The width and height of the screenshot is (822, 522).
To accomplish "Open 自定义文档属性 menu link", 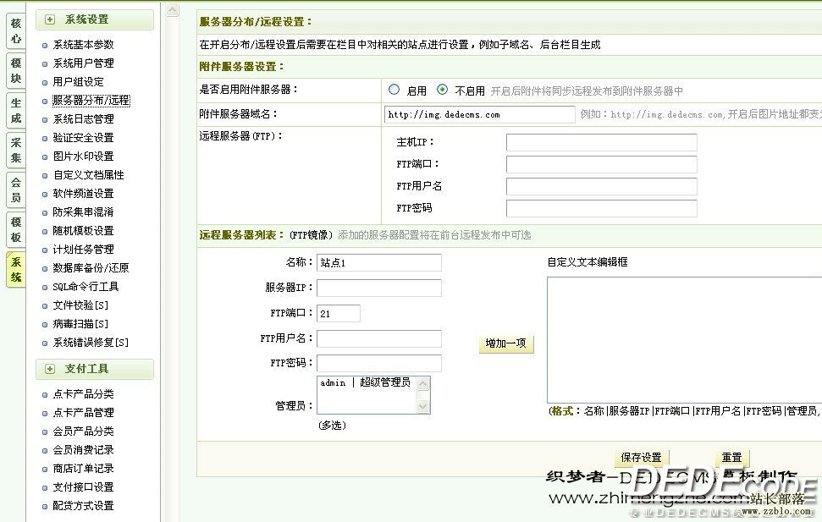I will tap(89, 175).
